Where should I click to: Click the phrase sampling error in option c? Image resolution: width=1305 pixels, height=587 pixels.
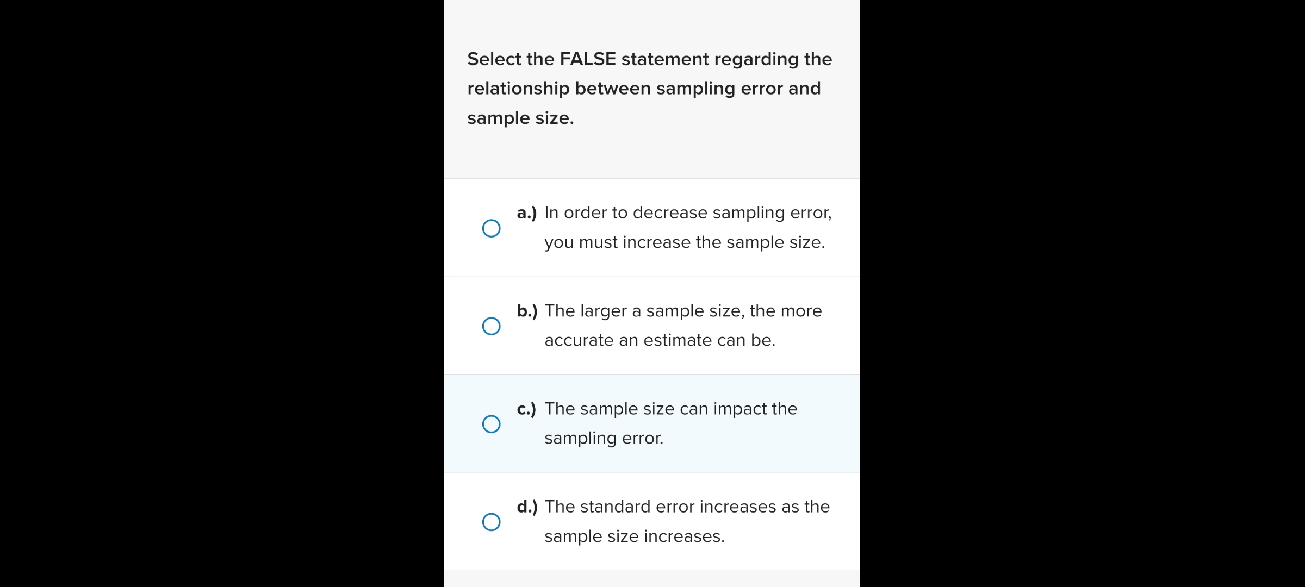pos(604,437)
